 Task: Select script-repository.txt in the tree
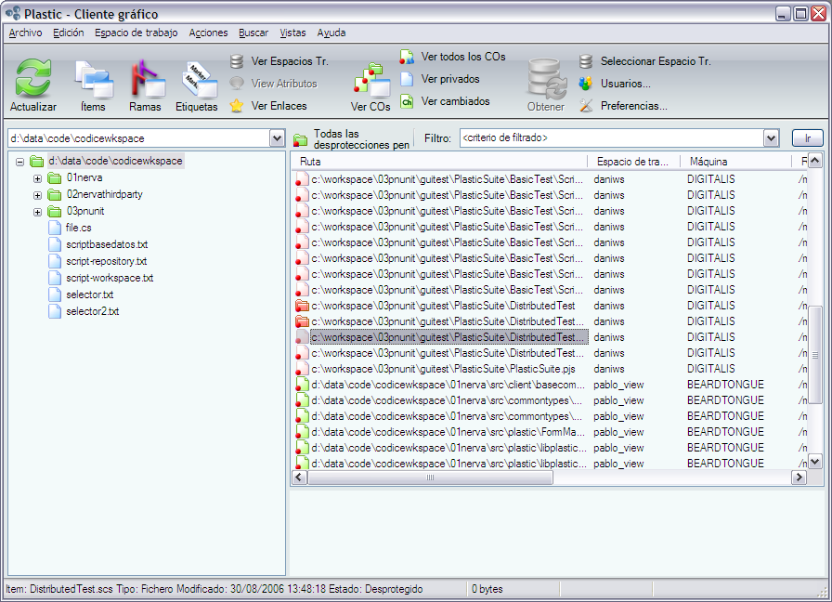click(x=106, y=261)
